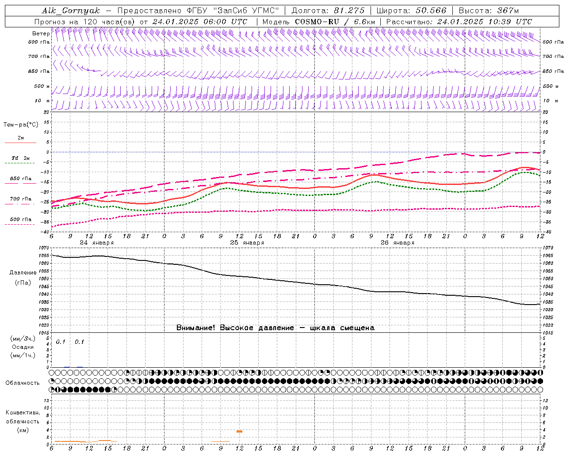Viewport: 566px width, 452px height.
Task: Select the Прогноз на 120 часа(ов) forecast text
Action: 85,22
